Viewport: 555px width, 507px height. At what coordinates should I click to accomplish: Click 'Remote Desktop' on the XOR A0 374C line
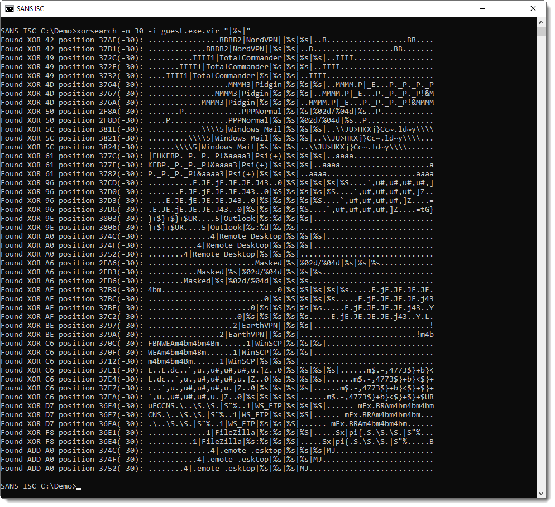(251, 236)
